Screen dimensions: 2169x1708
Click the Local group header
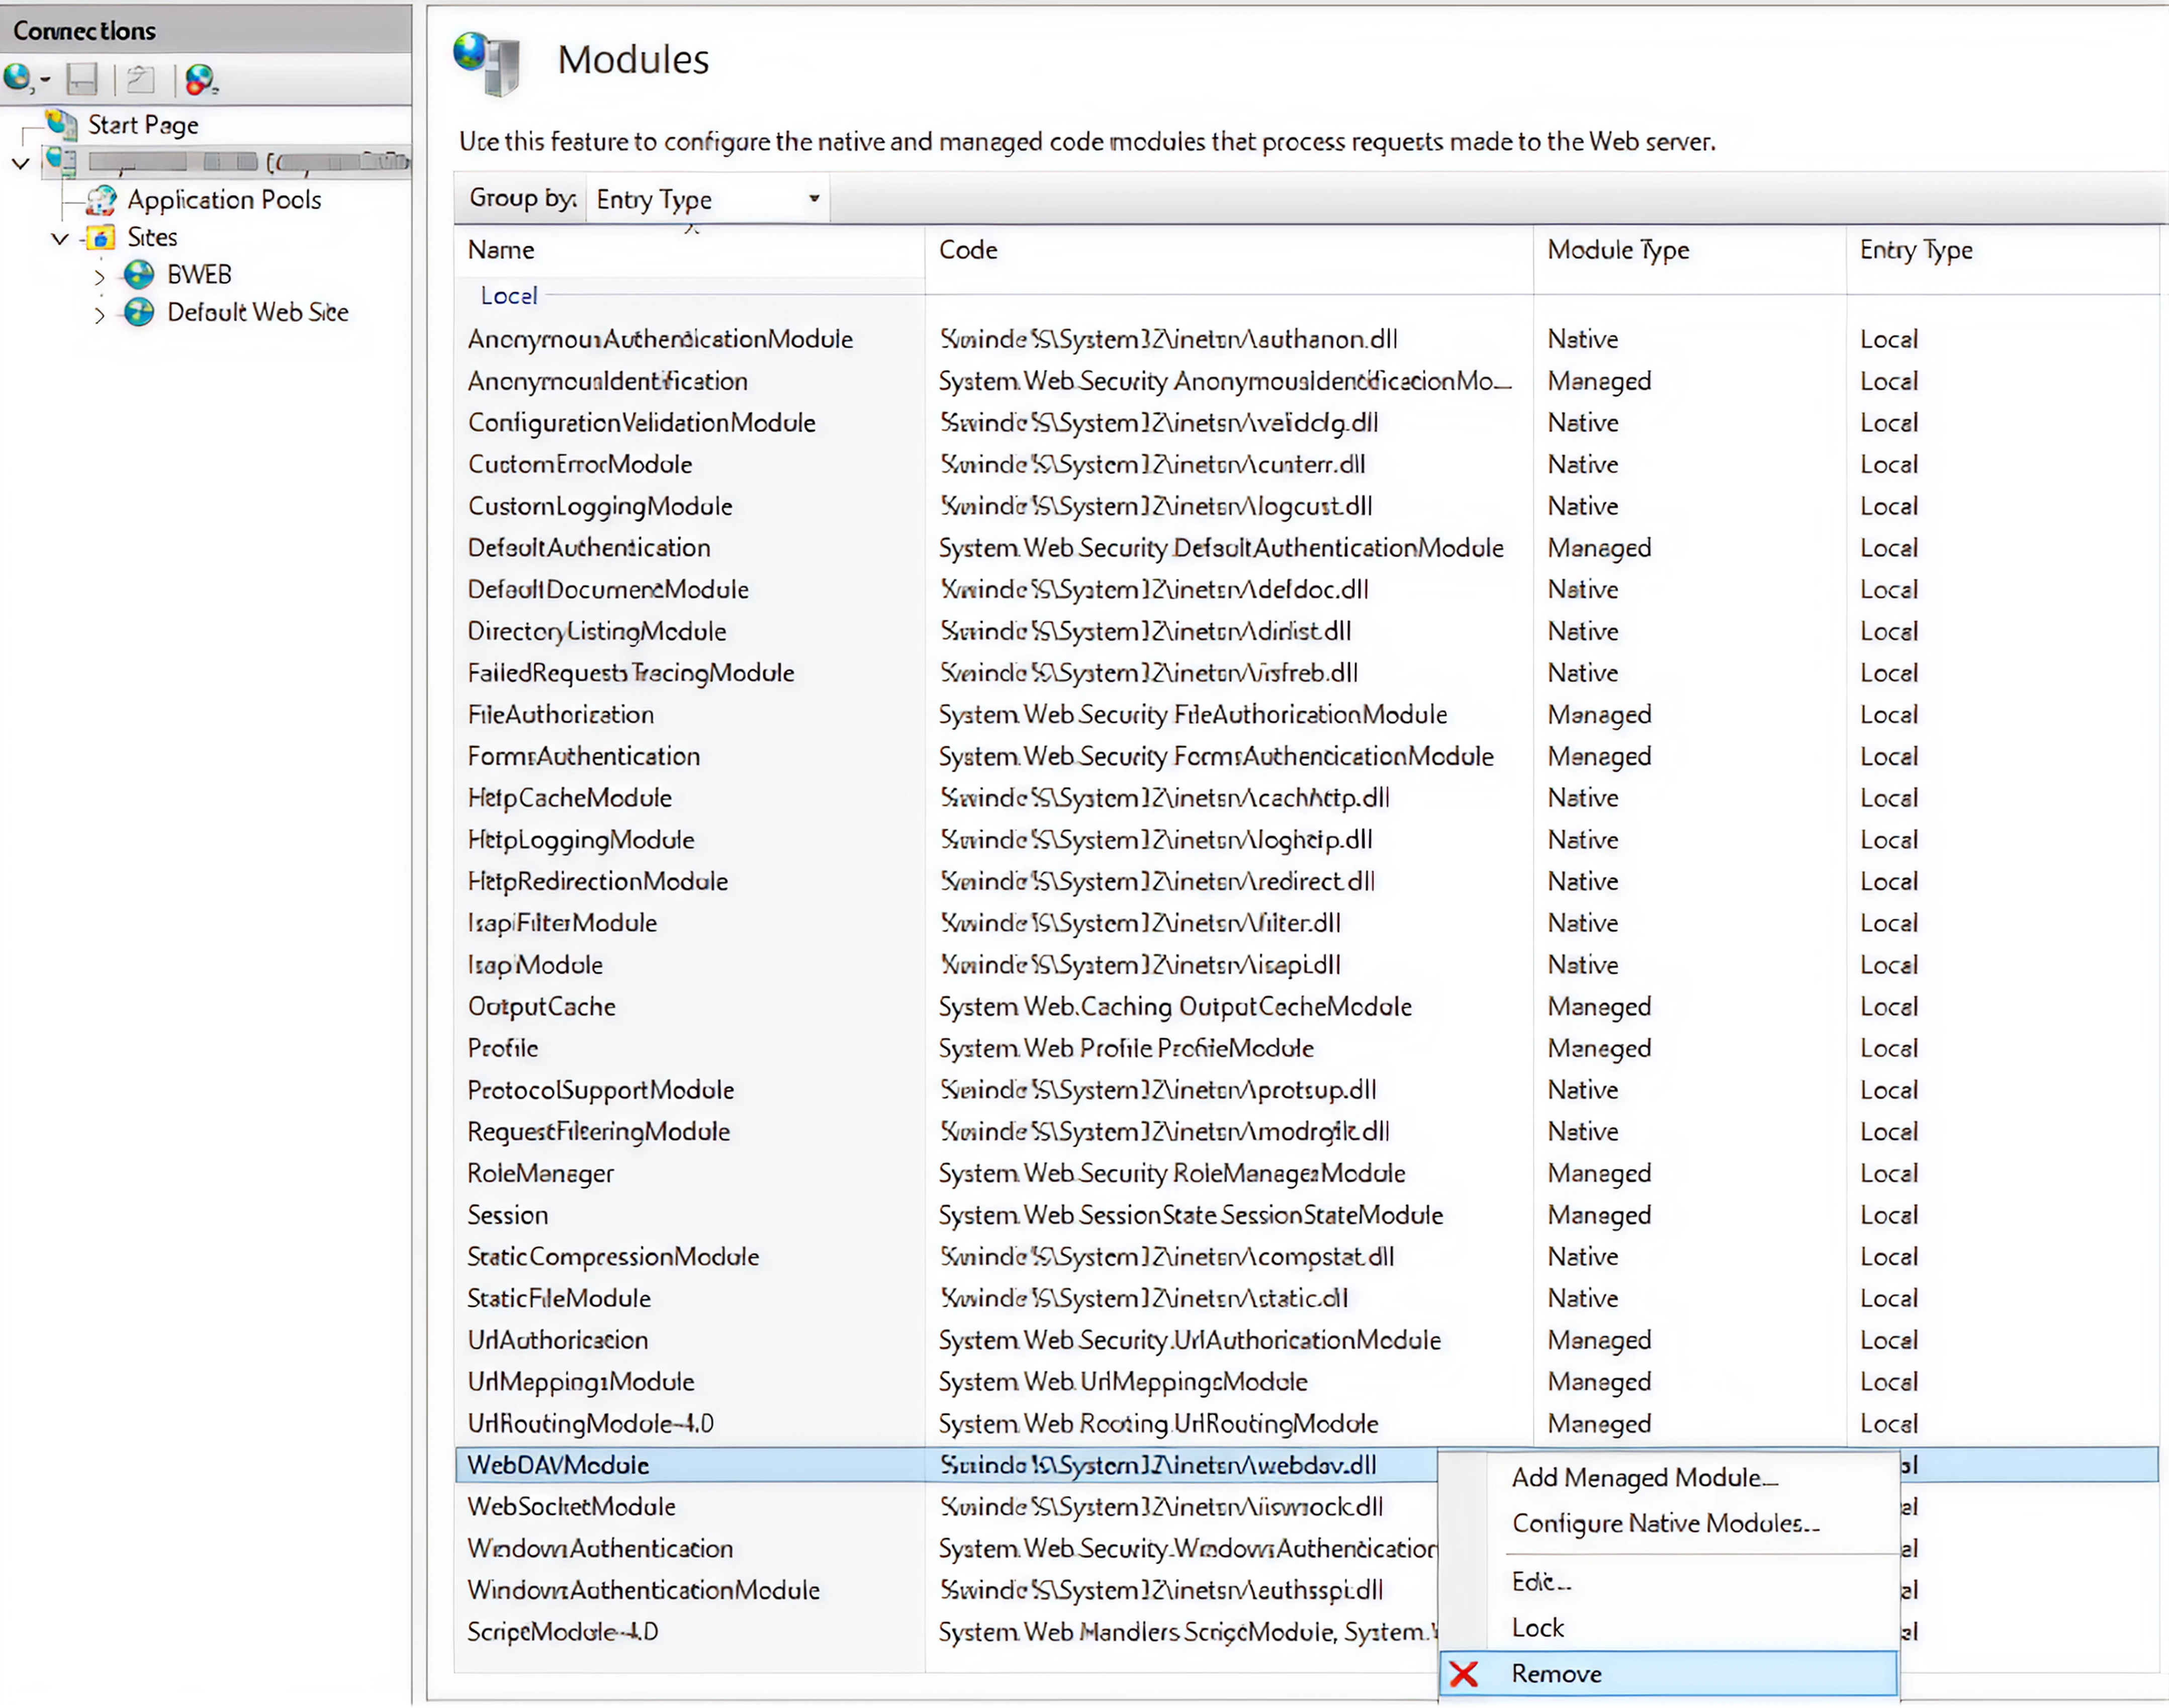pyautogui.click(x=509, y=296)
